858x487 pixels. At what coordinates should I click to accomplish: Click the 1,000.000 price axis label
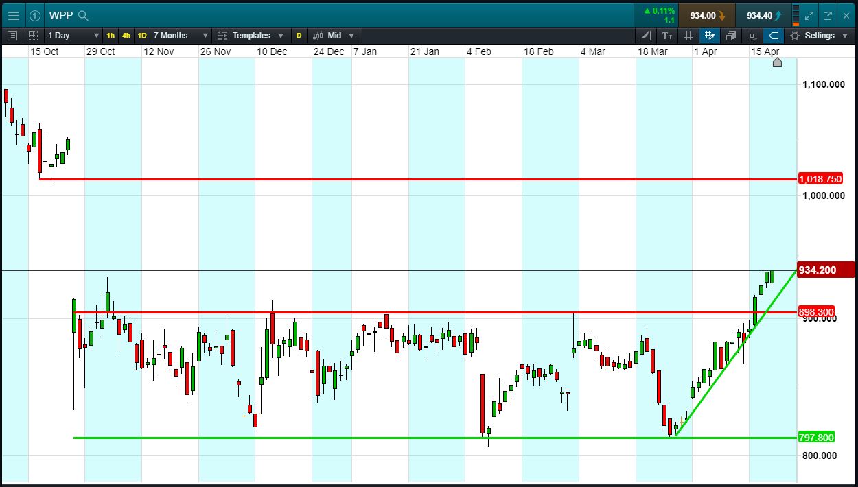[824, 195]
